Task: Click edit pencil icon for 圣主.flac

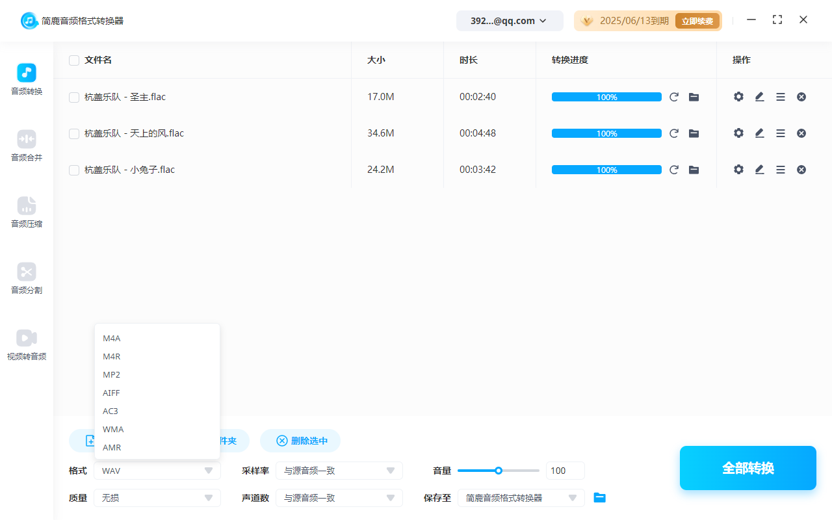Action: (759, 97)
